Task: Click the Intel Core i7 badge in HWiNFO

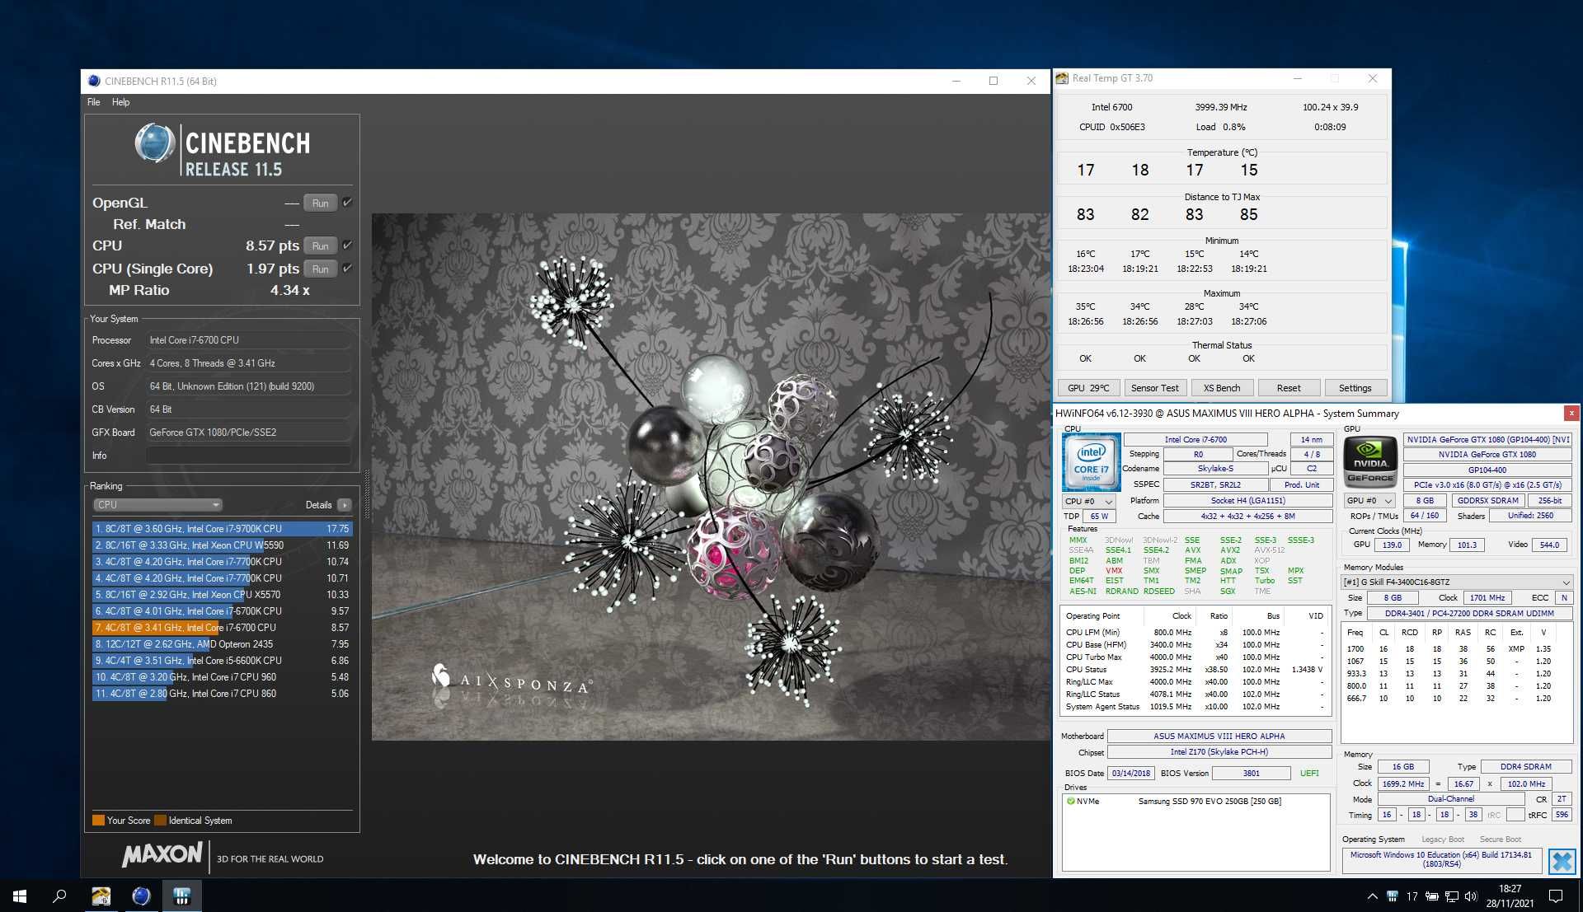Action: [1091, 462]
